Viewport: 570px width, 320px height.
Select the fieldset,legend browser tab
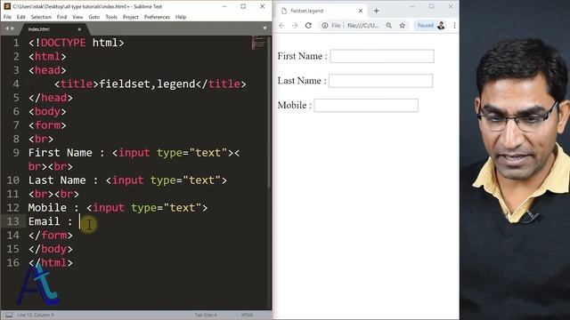point(322,11)
